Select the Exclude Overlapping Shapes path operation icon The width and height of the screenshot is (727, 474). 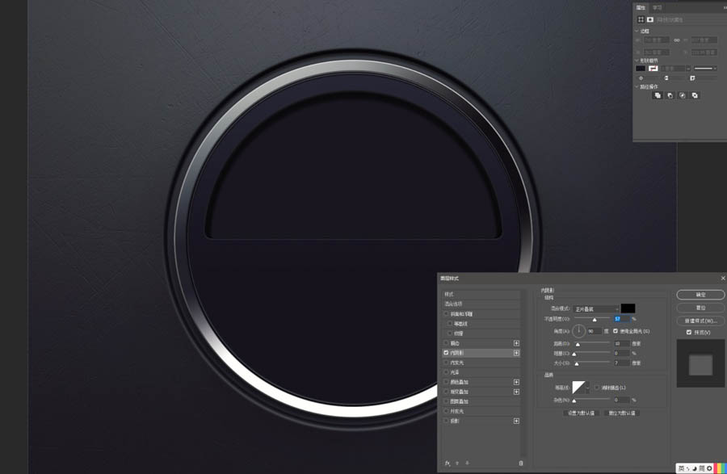pos(695,95)
